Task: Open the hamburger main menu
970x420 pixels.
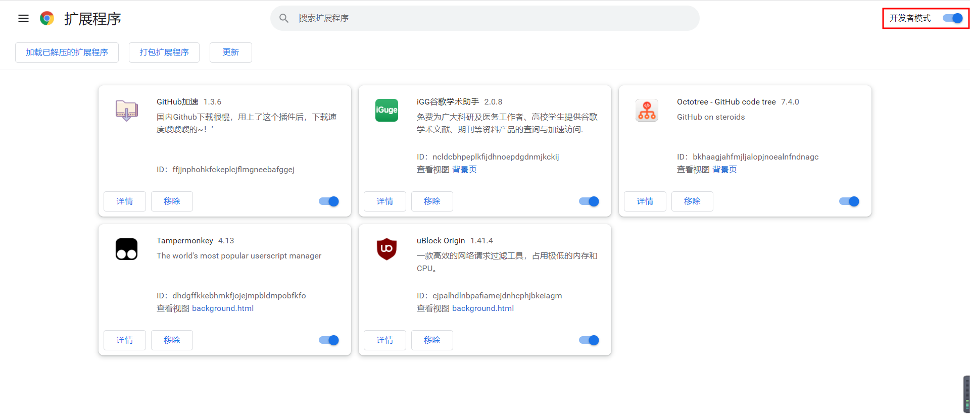Action: [x=23, y=19]
